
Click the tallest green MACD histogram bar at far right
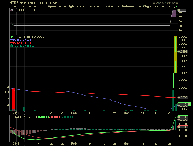(x=175, y=125)
